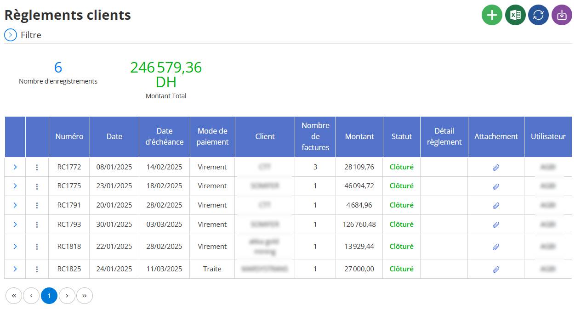Screen dimensions: 575x309
Task: Click the Traite payment mode cell
Action: 212,269
